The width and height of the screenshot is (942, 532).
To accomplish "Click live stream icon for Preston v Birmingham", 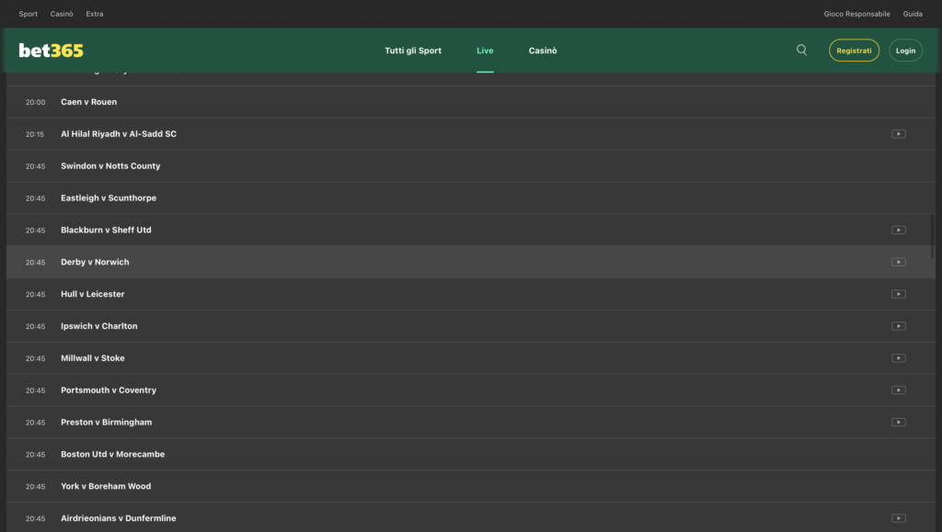I will coord(898,423).
